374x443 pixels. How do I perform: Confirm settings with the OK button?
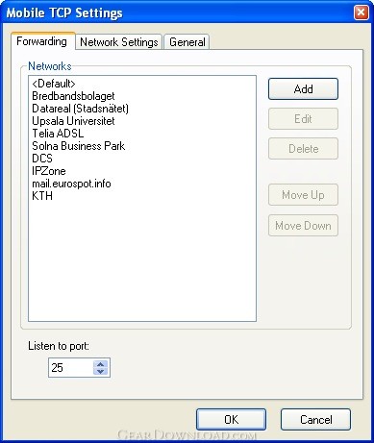tap(231, 419)
